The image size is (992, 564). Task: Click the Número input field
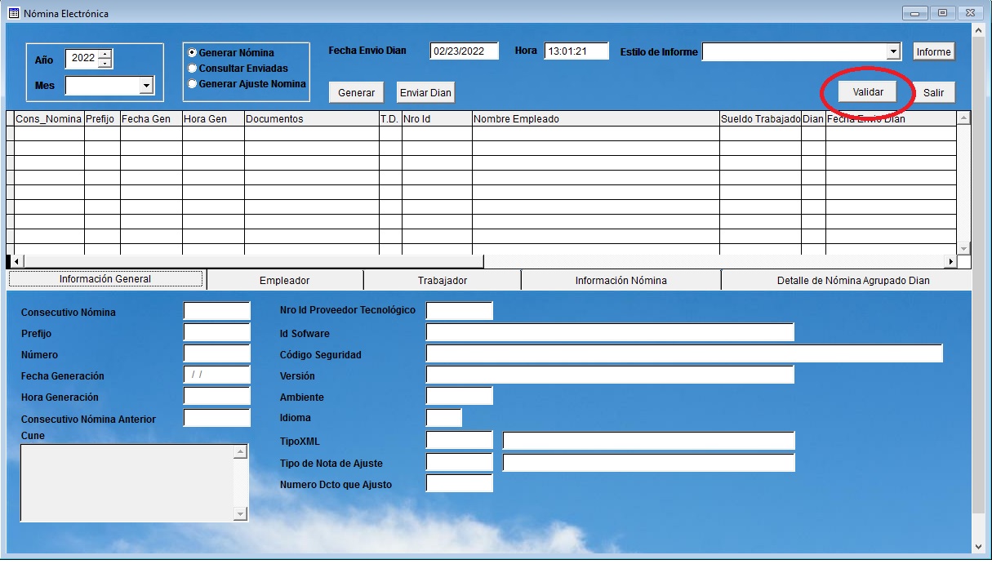tap(216, 353)
